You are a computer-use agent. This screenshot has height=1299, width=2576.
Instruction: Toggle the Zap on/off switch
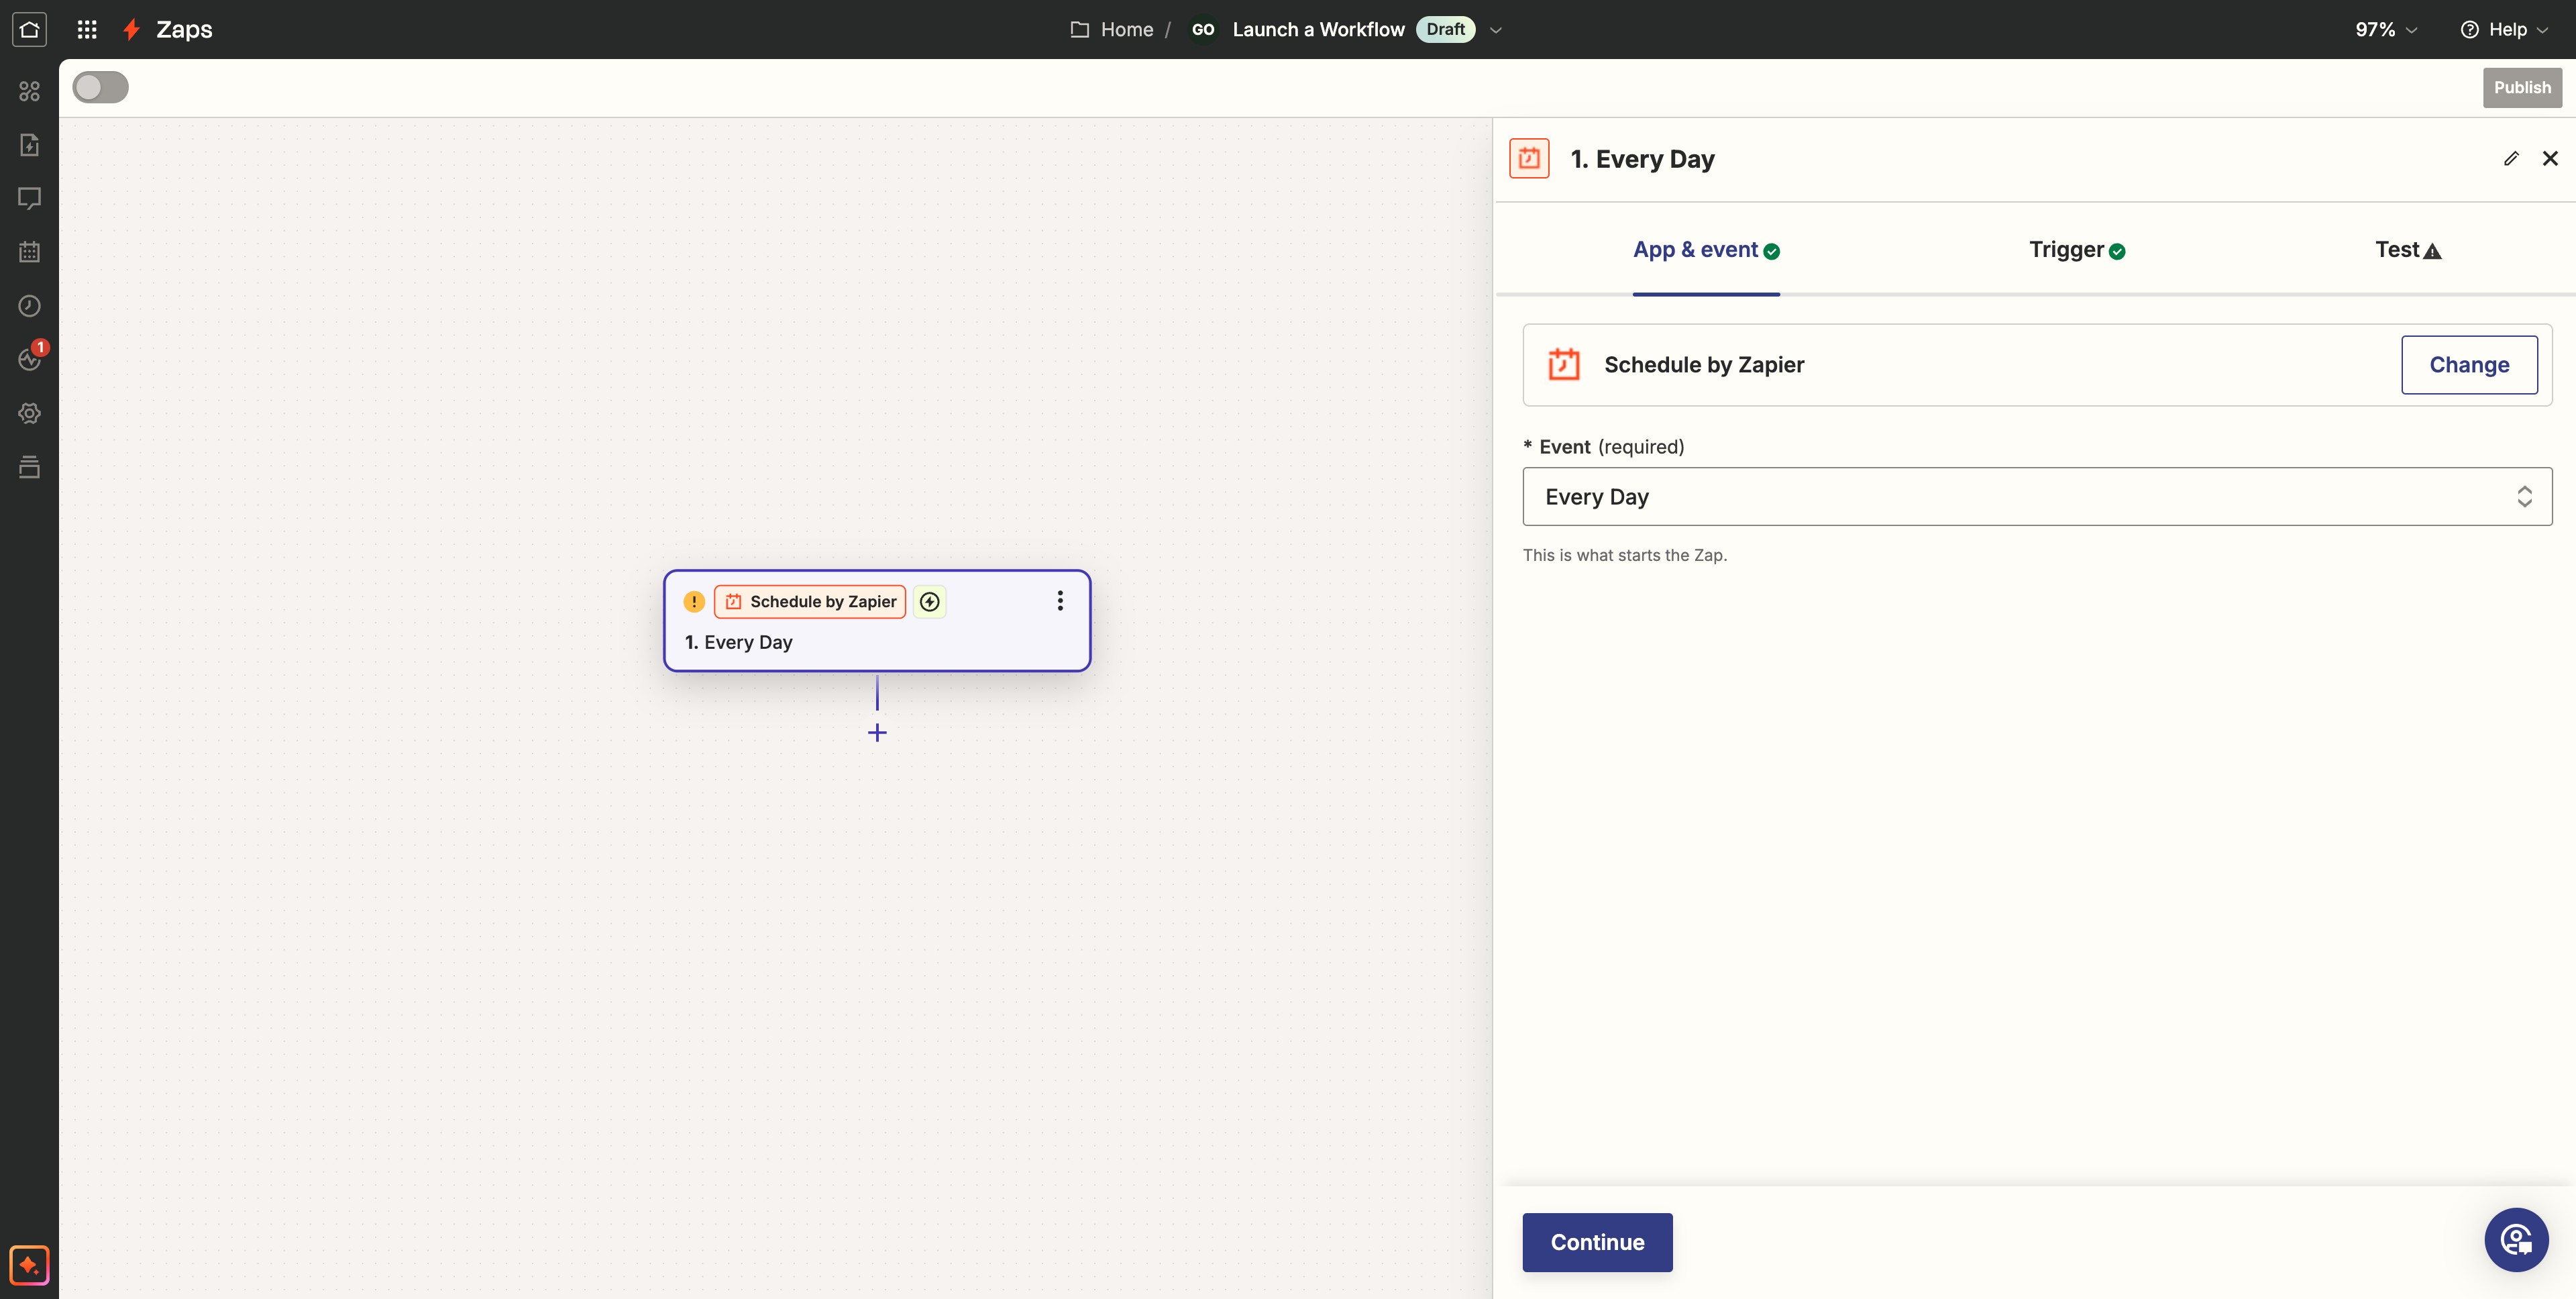(100, 87)
